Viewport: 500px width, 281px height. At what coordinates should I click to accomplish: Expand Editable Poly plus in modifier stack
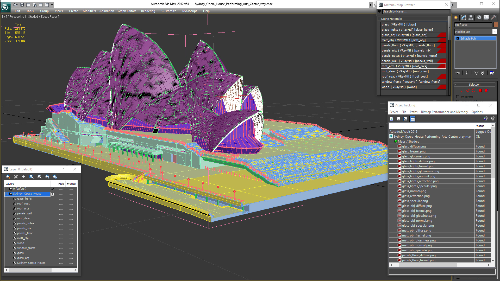(458, 39)
